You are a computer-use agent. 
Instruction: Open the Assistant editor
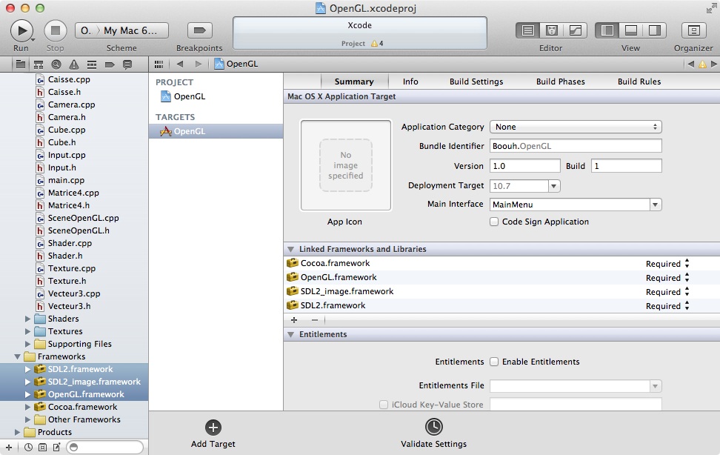point(551,30)
